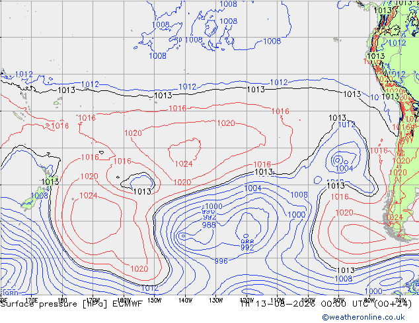Image resolution: width=419 pixels, height=323 pixels.
Task: Click the 'Surface pressure [hPa] ECMWF' caption
Action: [71, 304]
